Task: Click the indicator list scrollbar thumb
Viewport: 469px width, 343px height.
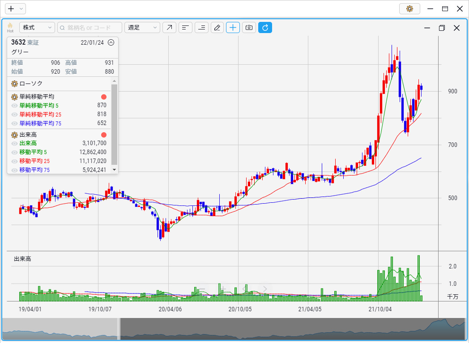Action: point(114,124)
